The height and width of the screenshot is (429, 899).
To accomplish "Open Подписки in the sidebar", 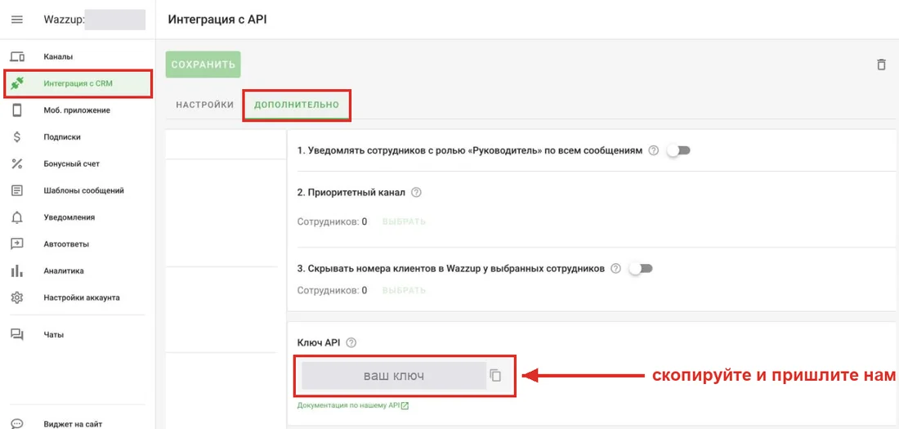I will pos(62,137).
